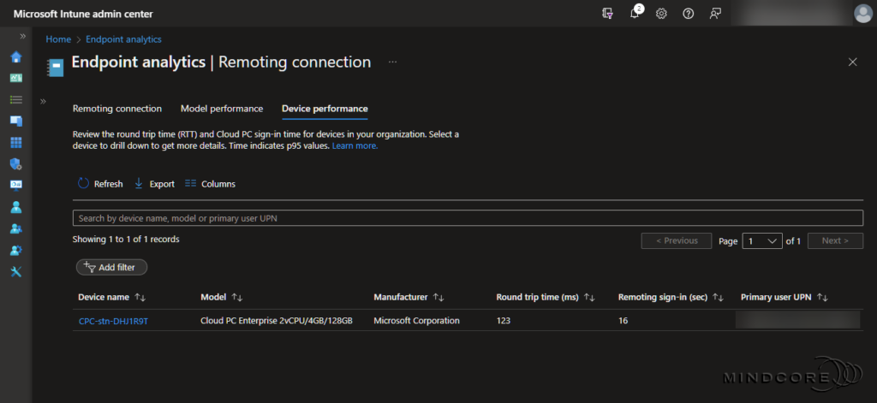Image resolution: width=877 pixels, height=403 pixels.
Task: Open the Dashboard icon in the sidebar
Action: pos(16,78)
